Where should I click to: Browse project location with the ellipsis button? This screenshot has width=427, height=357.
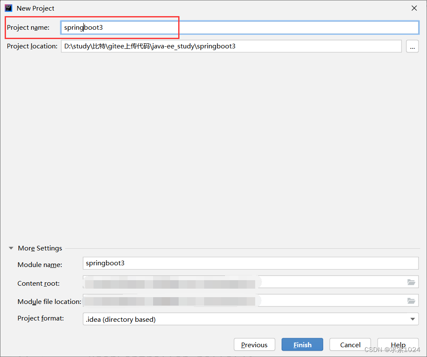[412, 46]
